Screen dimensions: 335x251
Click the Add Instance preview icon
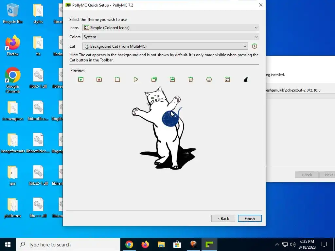pos(81,80)
